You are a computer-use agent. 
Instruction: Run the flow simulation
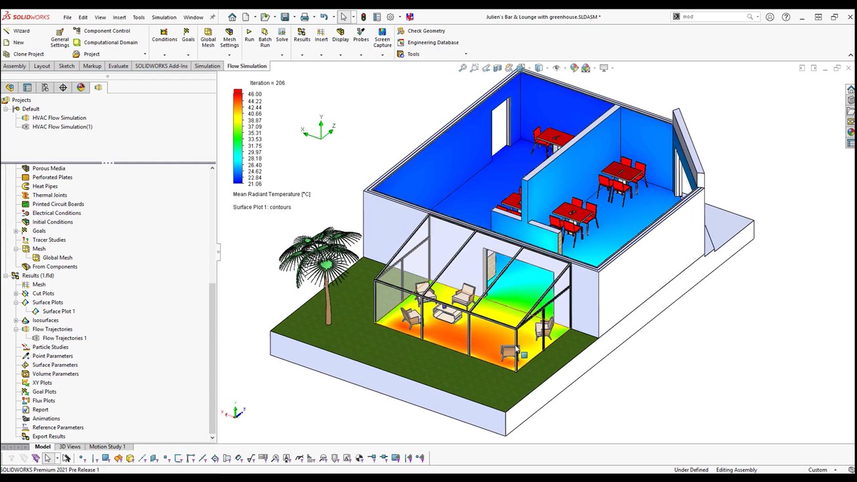pyautogui.click(x=249, y=35)
